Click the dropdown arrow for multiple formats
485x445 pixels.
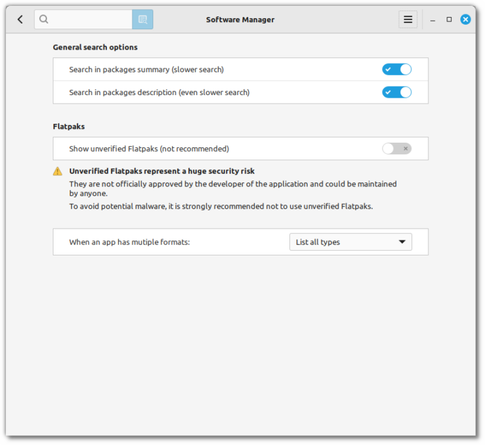coord(402,242)
